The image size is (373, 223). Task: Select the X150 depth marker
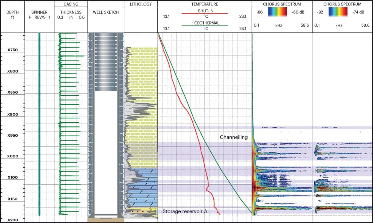coord(12,199)
